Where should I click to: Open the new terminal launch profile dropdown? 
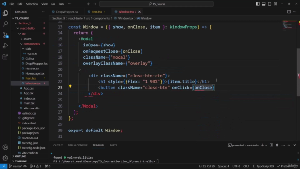click(x=266, y=145)
